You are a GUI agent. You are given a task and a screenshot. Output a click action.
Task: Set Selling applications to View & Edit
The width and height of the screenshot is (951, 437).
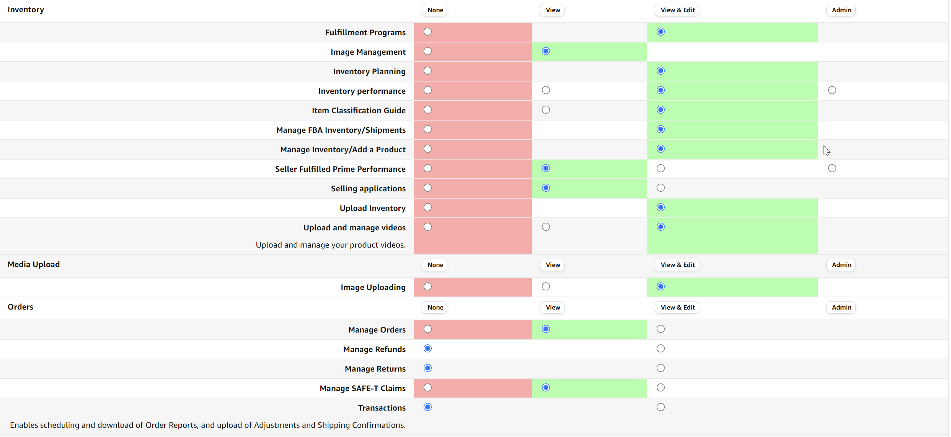coord(660,188)
